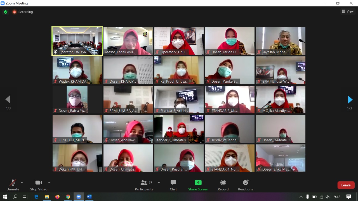Stop video camera
The height and width of the screenshot is (201, 358).
coord(39,185)
